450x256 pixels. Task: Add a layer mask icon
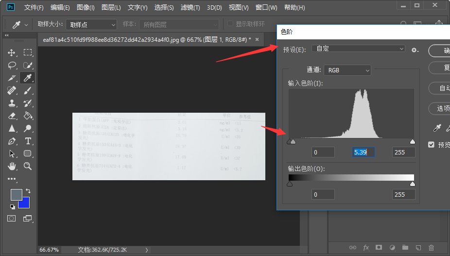pyautogui.click(x=379, y=247)
